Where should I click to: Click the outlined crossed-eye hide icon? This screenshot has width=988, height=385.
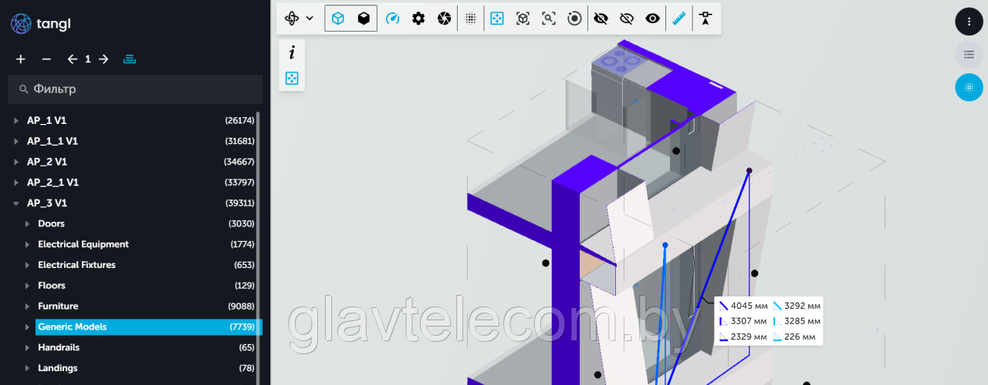627,18
